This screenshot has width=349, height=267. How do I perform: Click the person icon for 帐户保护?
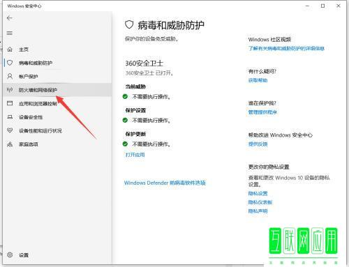pyautogui.click(x=10, y=76)
